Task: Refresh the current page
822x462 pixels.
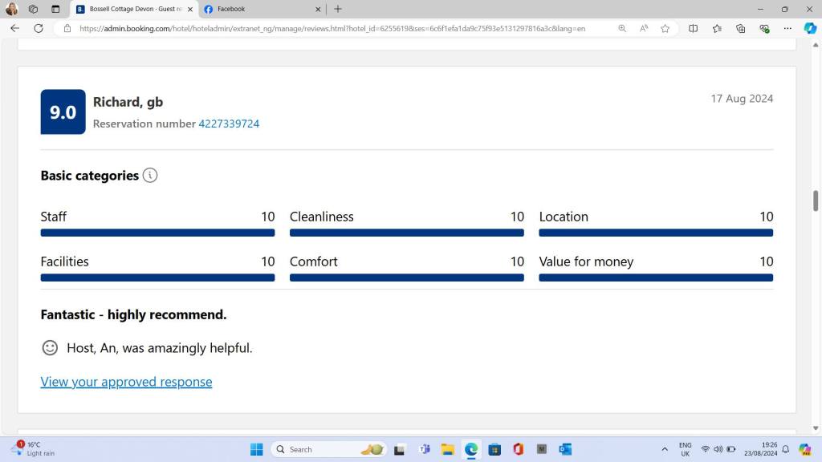Action: [38, 28]
